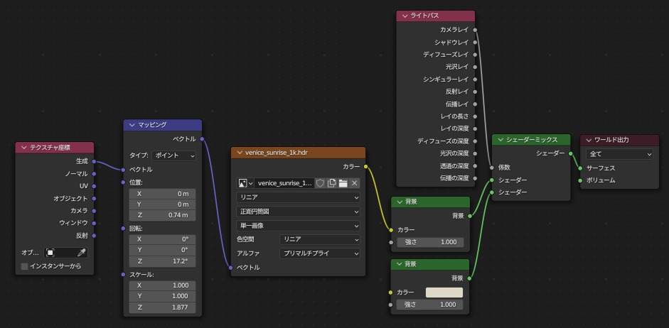The width and height of the screenshot is (669, 328).
Task: Click the new image copy icon
Action: click(x=331, y=183)
